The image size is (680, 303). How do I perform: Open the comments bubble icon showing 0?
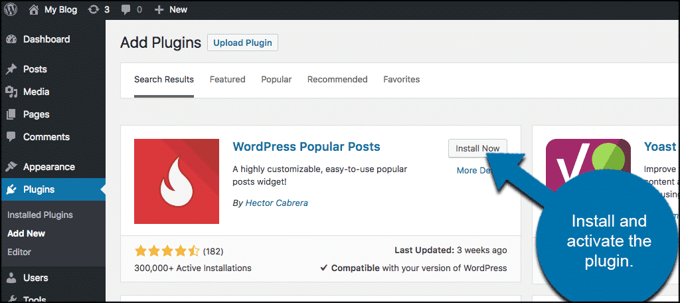pos(124,9)
